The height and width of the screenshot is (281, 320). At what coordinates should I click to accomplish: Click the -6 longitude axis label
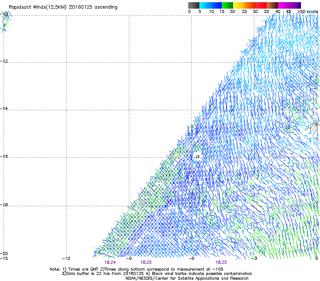tap(192, 259)
